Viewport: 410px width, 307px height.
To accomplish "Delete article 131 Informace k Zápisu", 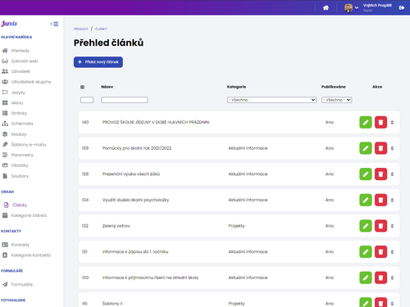I will pos(380,251).
